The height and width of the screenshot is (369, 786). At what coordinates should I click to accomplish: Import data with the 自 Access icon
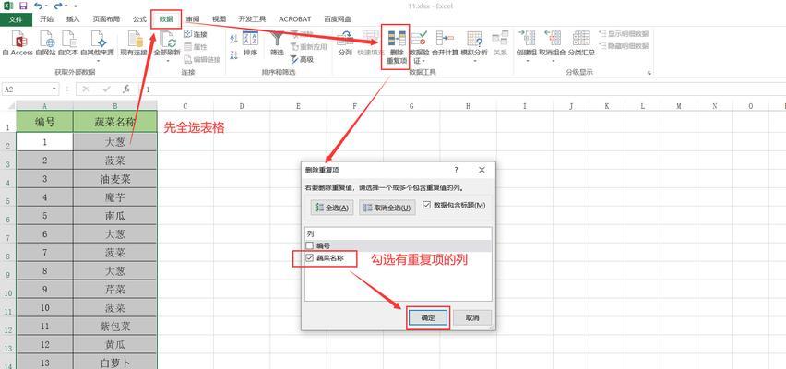(18, 39)
